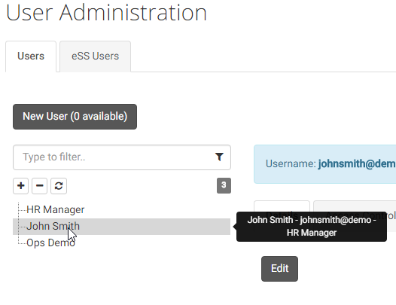Click the user count badge showing 3
The height and width of the screenshot is (305, 396).
point(224,185)
